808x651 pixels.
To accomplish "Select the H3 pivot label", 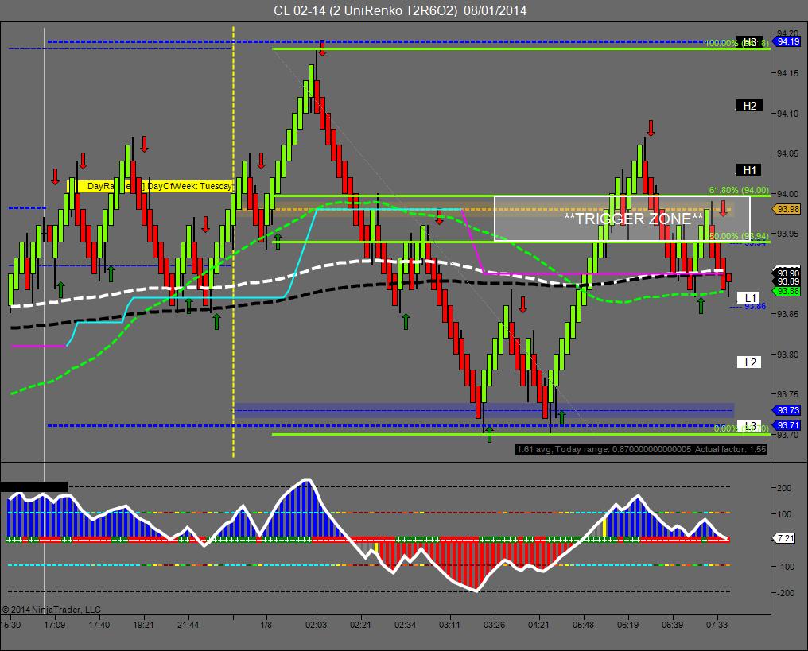I will [x=749, y=41].
